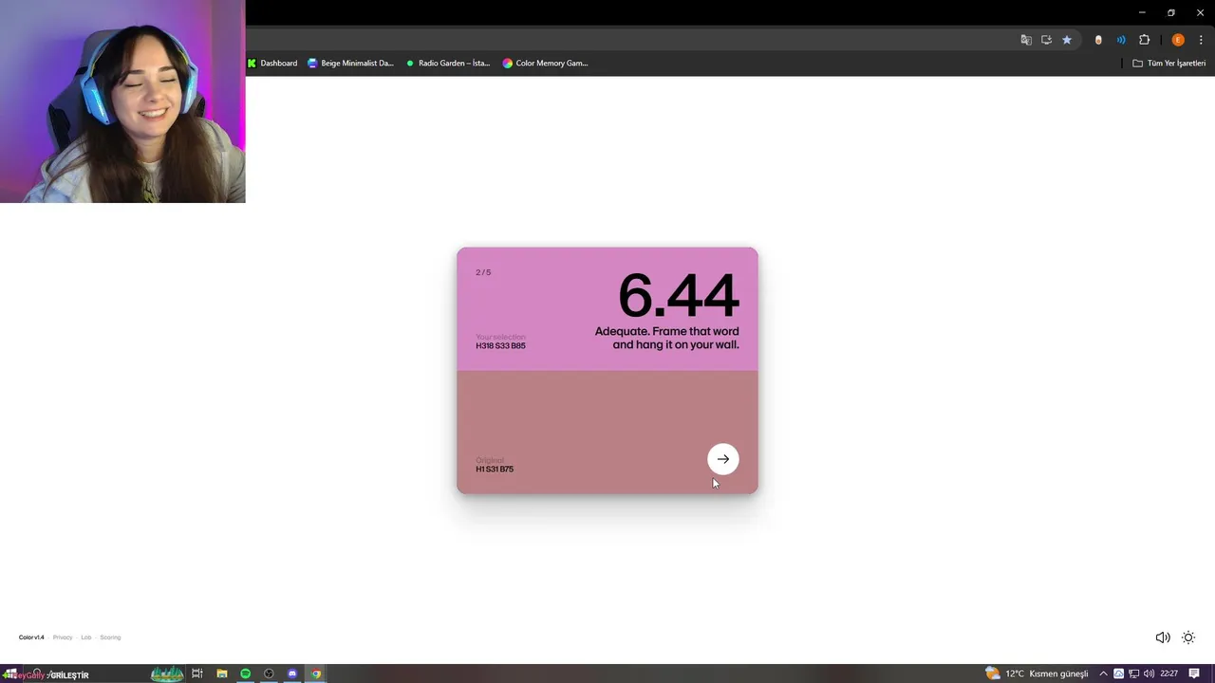The image size is (1215, 683).
Task: Switch to Chrome in the taskbar
Action: 316,674
